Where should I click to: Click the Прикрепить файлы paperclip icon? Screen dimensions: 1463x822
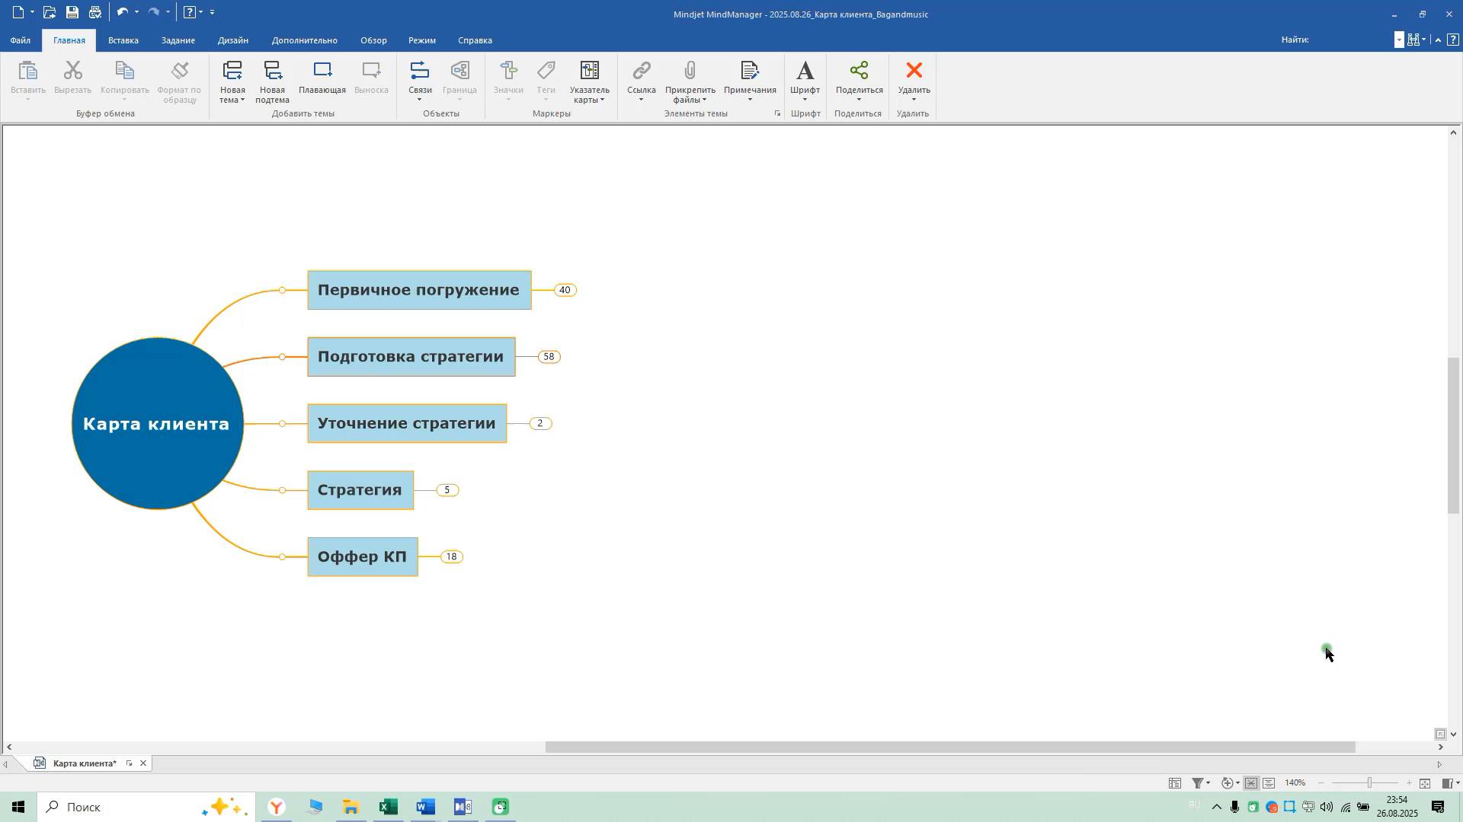[689, 72]
